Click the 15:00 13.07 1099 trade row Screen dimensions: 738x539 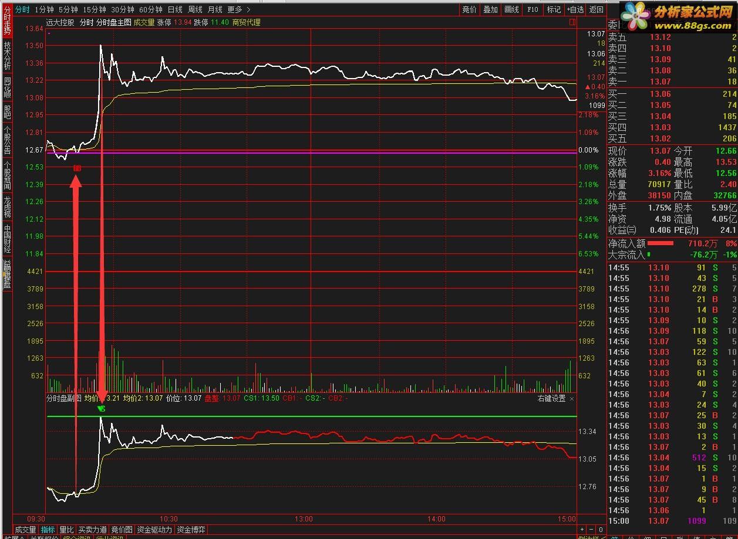672,521
